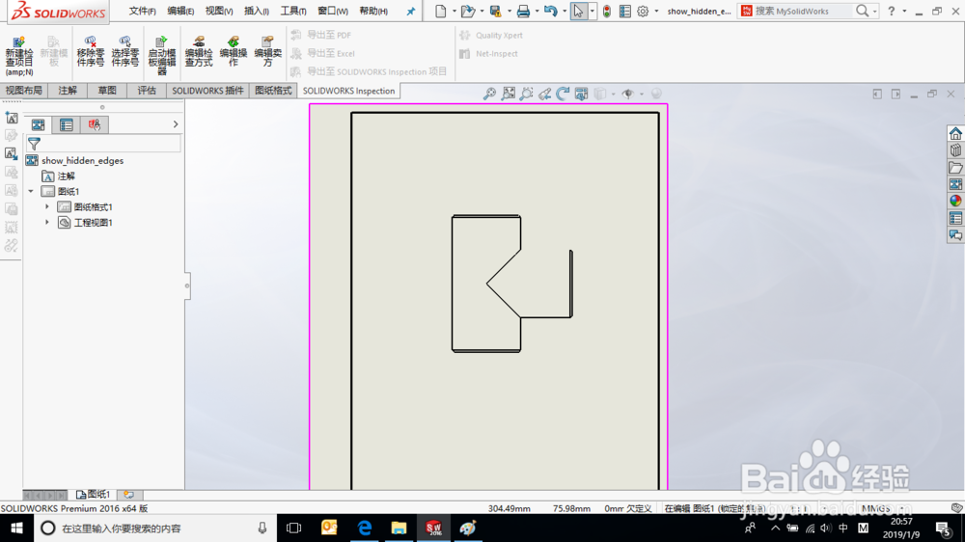Click the Undo icon
The image size is (965, 542).
tap(551, 11)
